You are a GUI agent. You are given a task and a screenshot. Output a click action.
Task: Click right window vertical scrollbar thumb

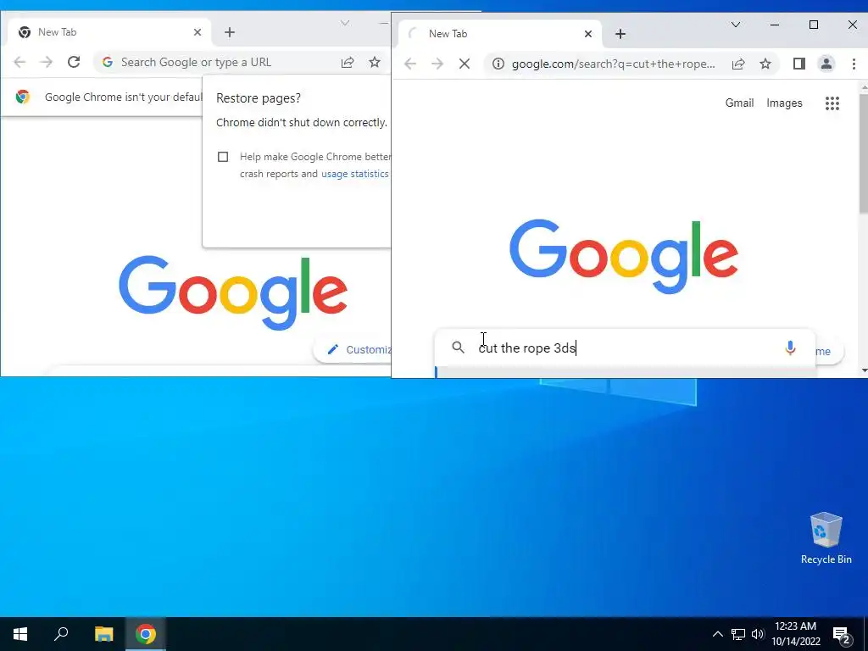864,153
